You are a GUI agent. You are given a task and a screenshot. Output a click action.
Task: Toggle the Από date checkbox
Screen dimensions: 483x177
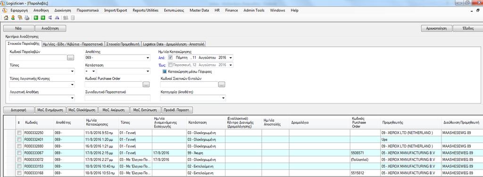point(170,58)
